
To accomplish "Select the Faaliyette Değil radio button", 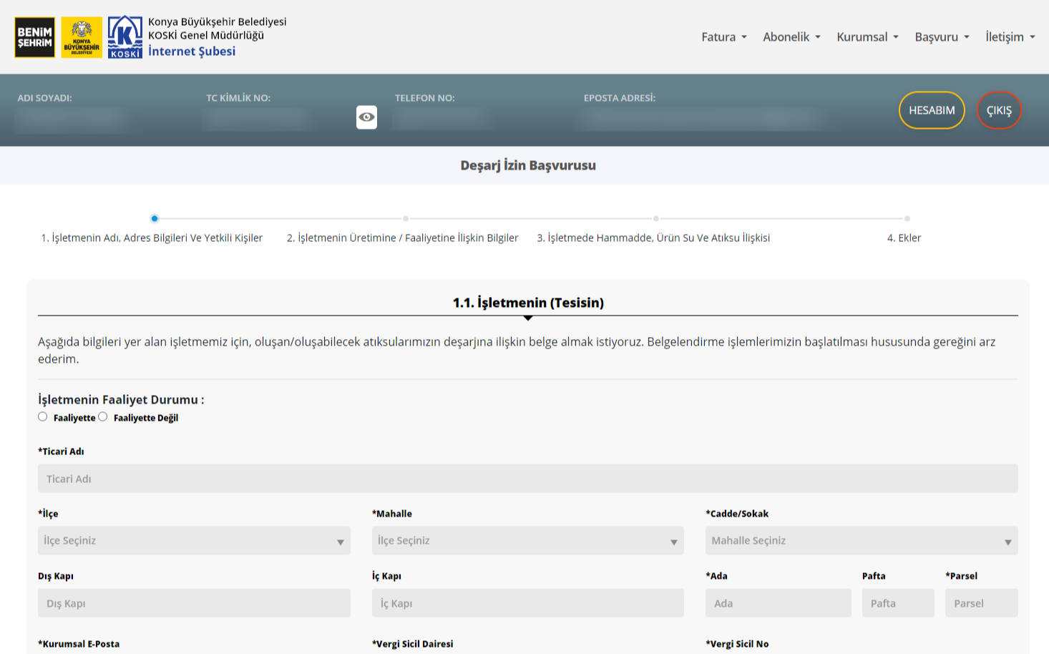I will coord(103,417).
